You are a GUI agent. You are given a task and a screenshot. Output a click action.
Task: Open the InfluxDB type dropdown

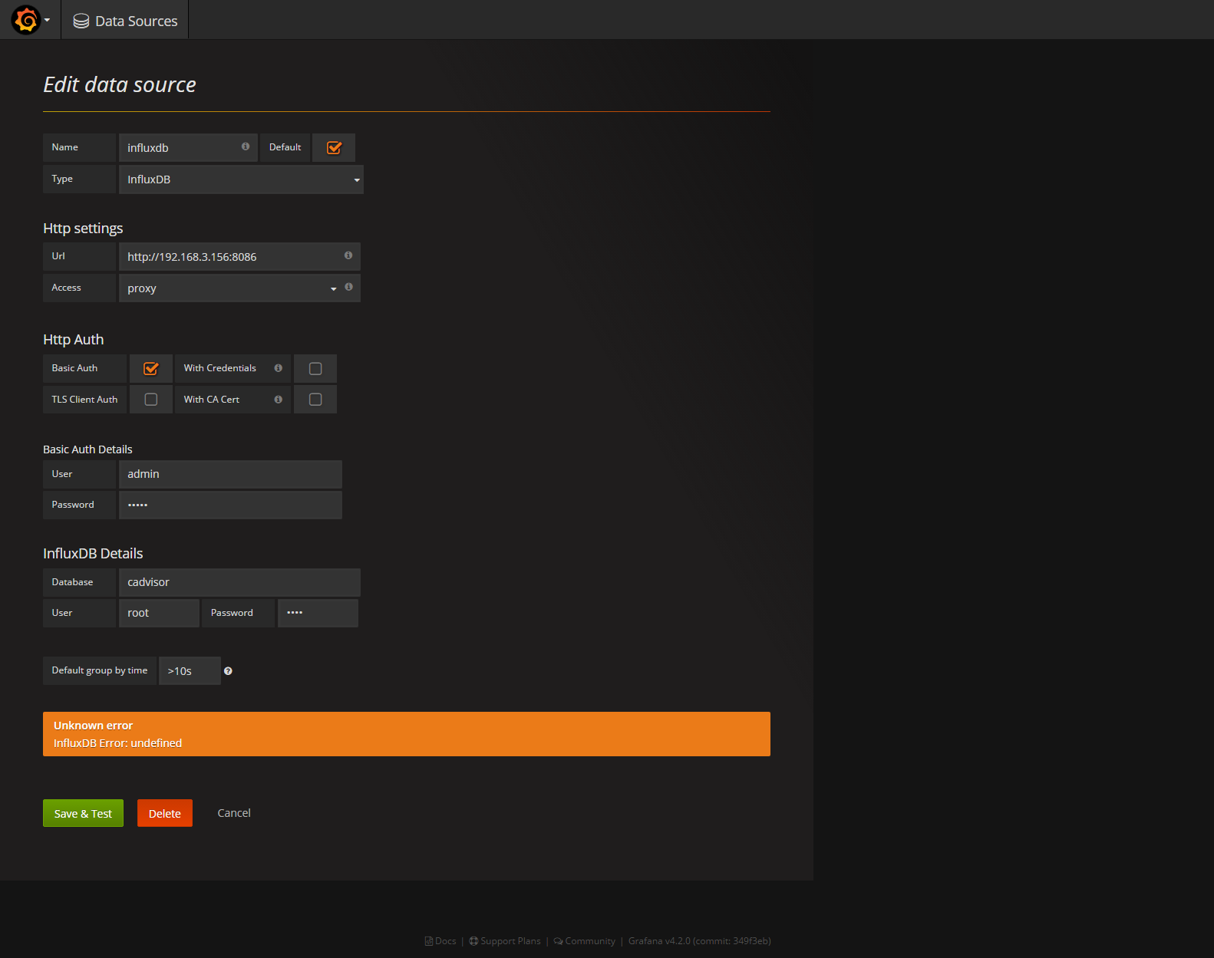pyautogui.click(x=241, y=179)
